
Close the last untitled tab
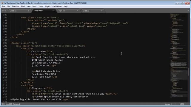pyautogui.click(x=102, y=11)
